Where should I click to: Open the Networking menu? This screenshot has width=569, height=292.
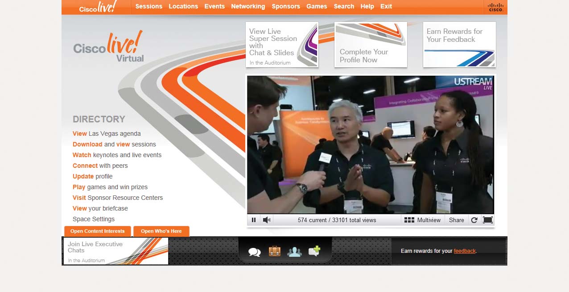point(248,6)
